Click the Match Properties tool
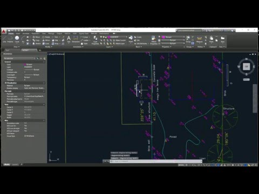Screen dimensions: 259x194 (154, 40)
